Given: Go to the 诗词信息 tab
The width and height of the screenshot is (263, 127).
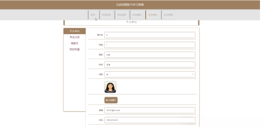Looking at the screenshot, I should coord(106,15).
